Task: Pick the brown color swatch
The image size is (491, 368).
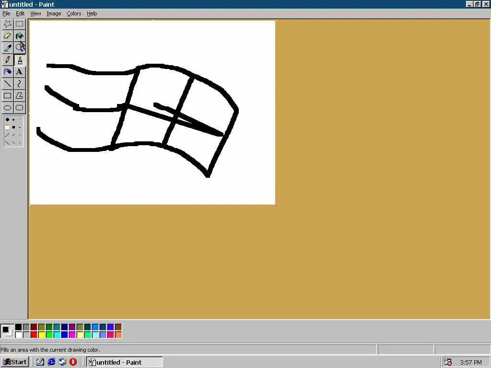Action: [118, 327]
